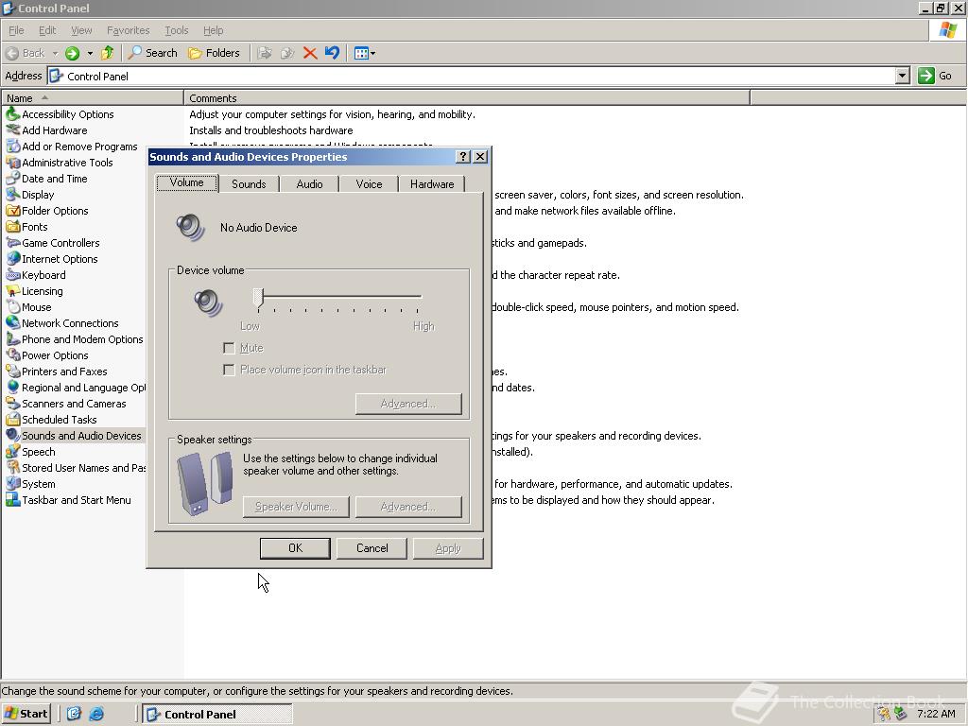This screenshot has height=726, width=968.
Task: Open the Power Options icon
Action: [x=12, y=355]
